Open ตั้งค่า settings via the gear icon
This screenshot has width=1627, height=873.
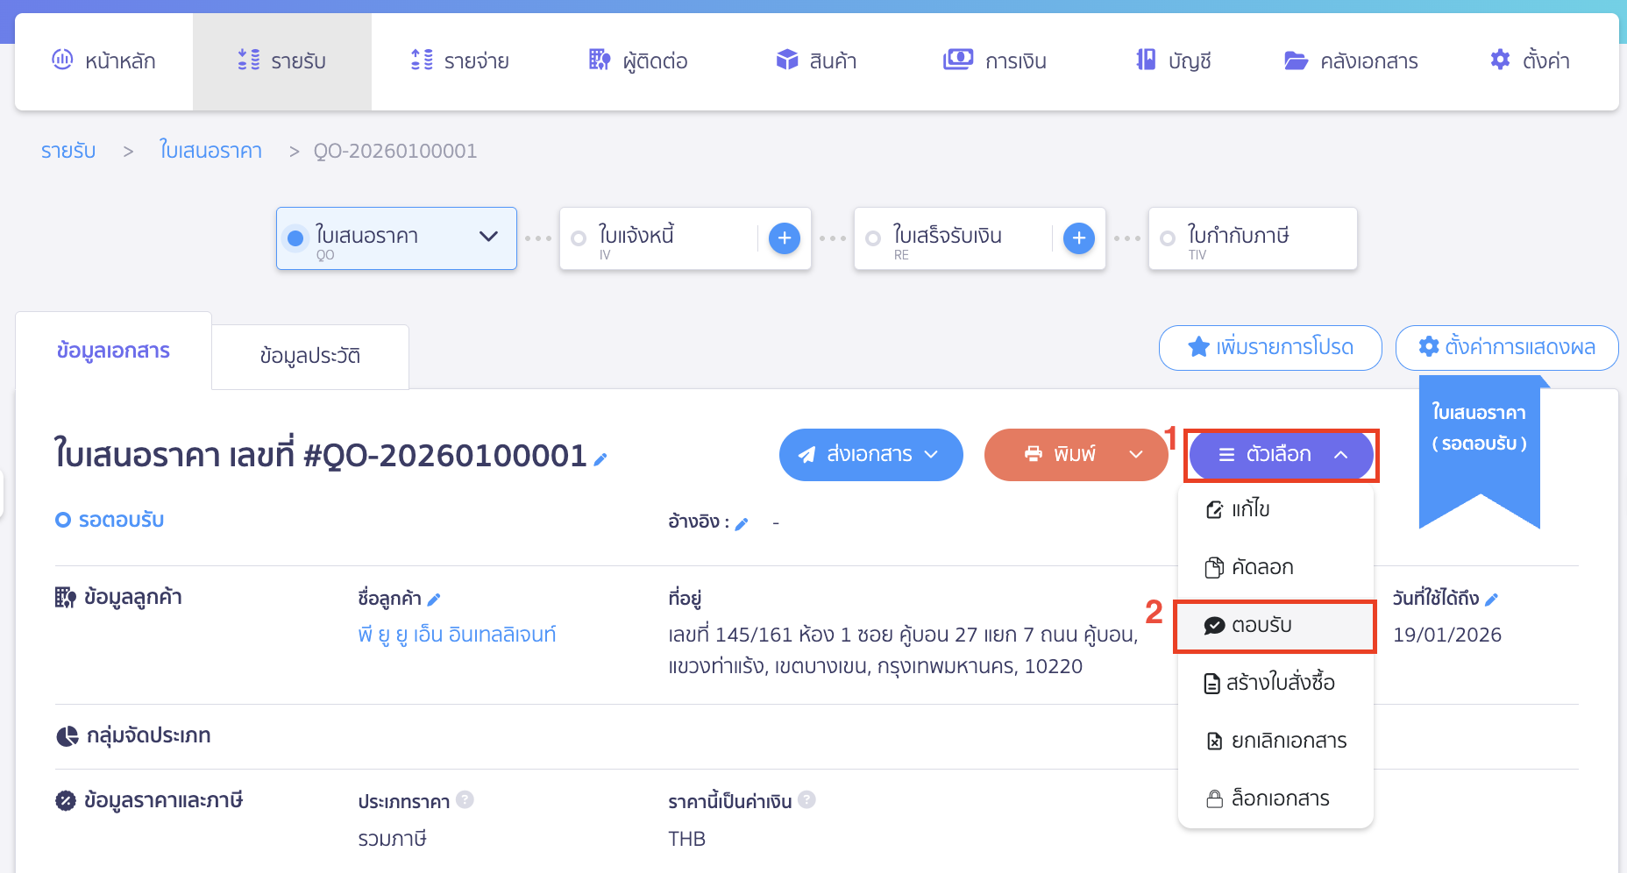(x=1529, y=60)
